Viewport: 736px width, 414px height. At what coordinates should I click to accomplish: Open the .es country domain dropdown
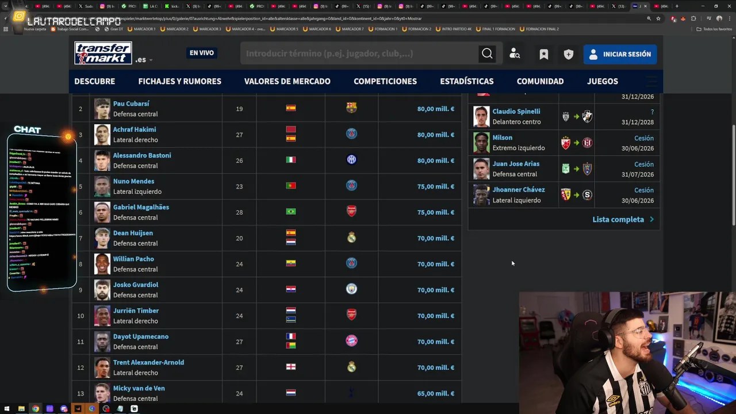coord(144,59)
